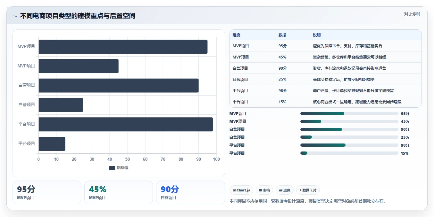The height and width of the screenshot is (217, 434).
Task: Click the MVP项目 chart bar reaching 95
Action: [x=123, y=47]
